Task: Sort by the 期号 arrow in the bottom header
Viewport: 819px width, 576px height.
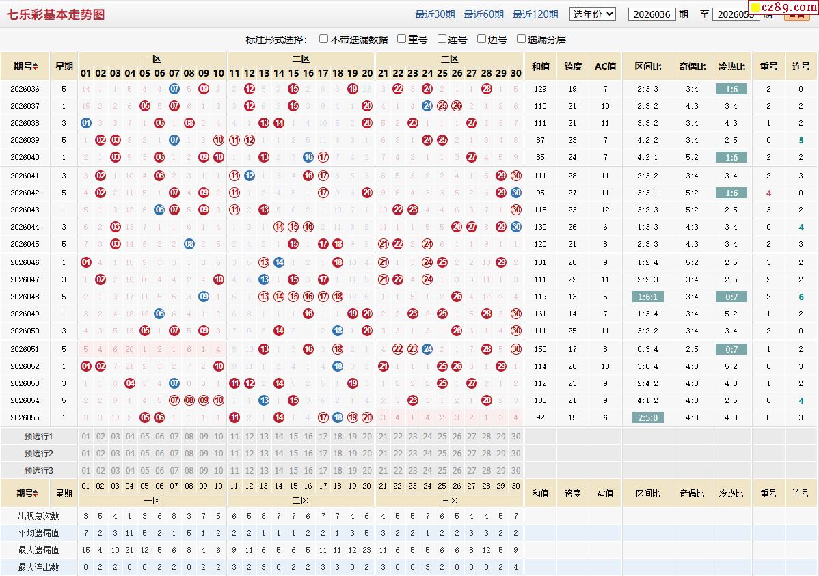Action: (36, 493)
